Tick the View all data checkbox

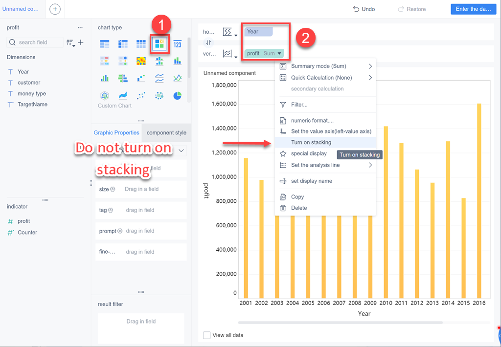207,335
